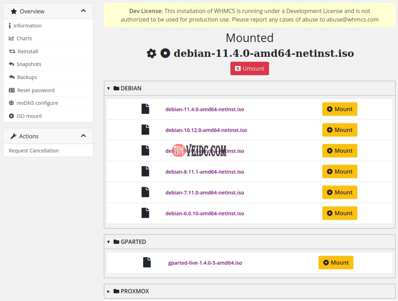The height and width of the screenshot is (301, 398).
Task: Click the GPARTED folder icon
Action: [116, 242]
